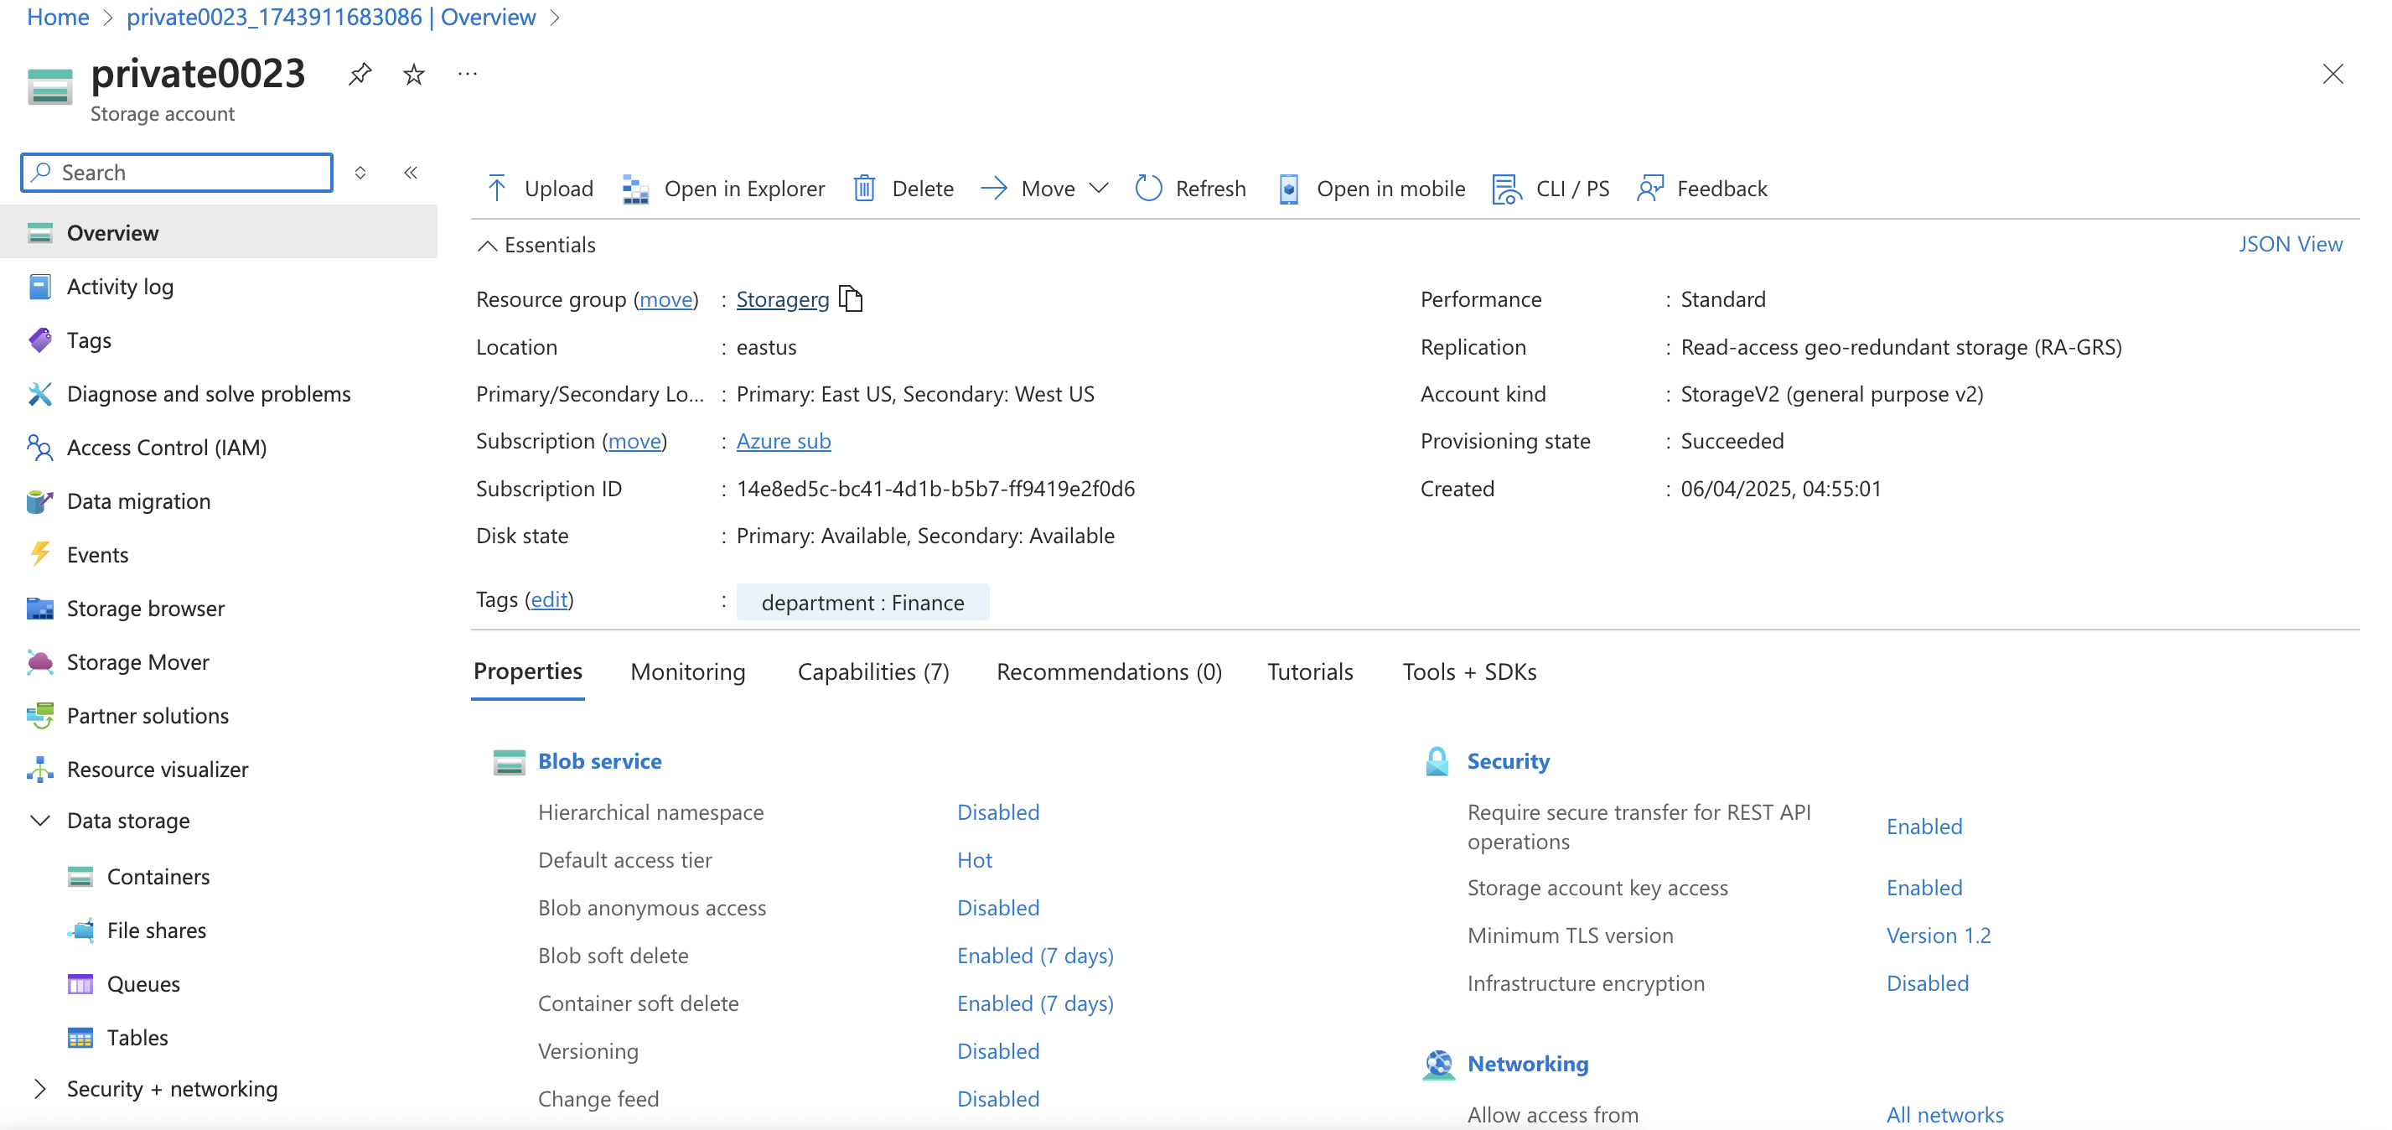Go to Home in the breadcrumb
This screenshot has height=1130, width=2392.
(x=58, y=17)
